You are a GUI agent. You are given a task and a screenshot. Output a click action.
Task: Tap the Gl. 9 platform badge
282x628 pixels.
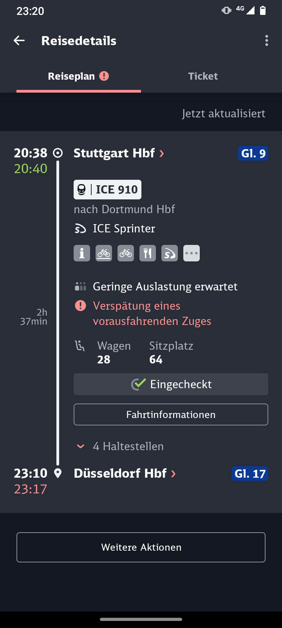click(253, 153)
